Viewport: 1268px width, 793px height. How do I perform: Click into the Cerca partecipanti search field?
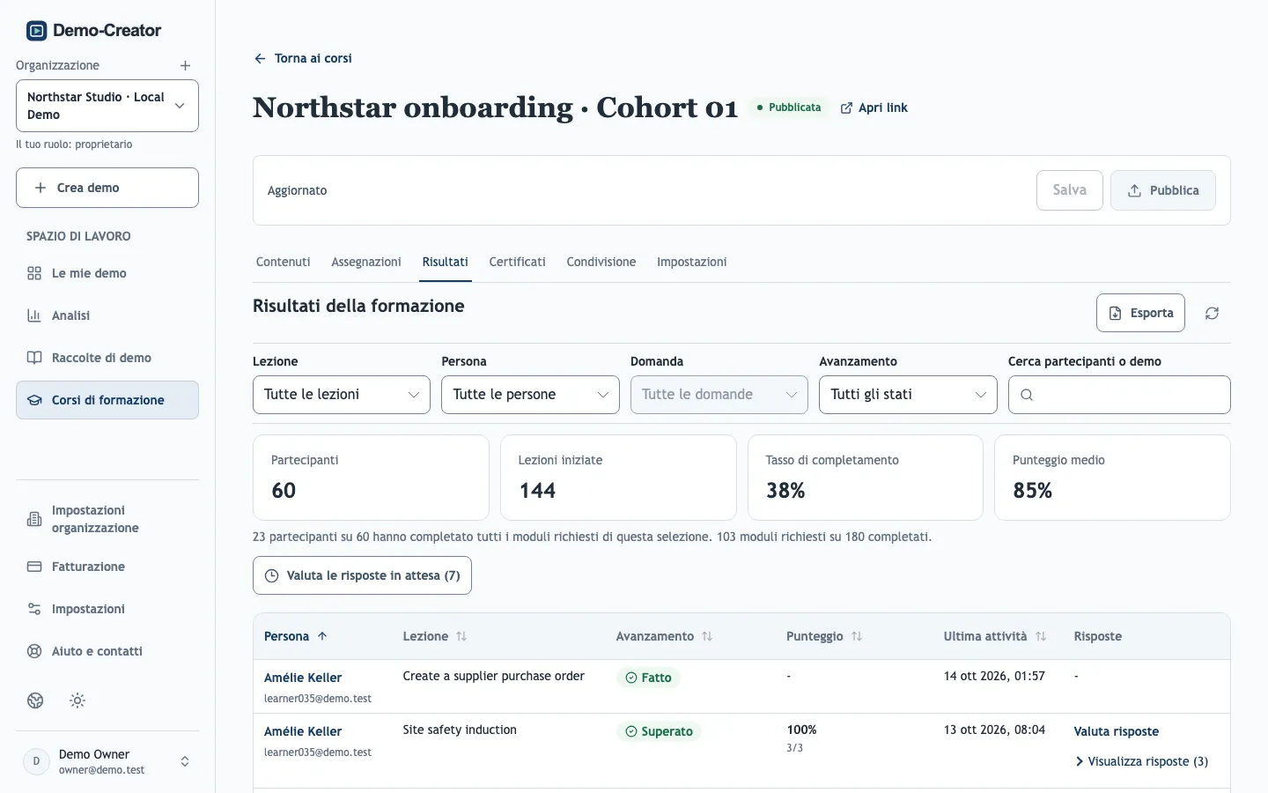pyautogui.click(x=1119, y=395)
